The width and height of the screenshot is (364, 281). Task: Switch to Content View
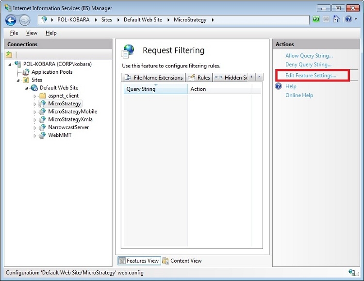(182, 261)
